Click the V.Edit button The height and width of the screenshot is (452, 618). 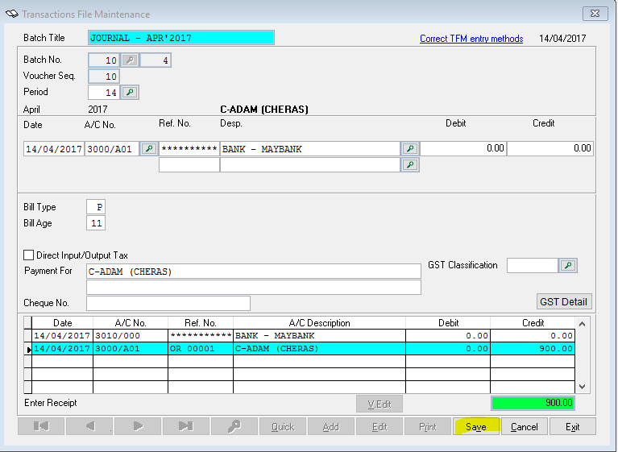tap(380, 404)
